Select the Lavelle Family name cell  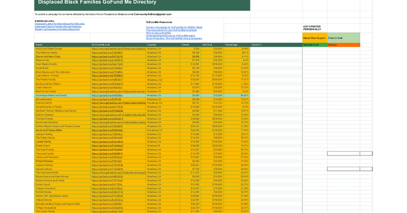pyautogui.click(x=62, y=142)
